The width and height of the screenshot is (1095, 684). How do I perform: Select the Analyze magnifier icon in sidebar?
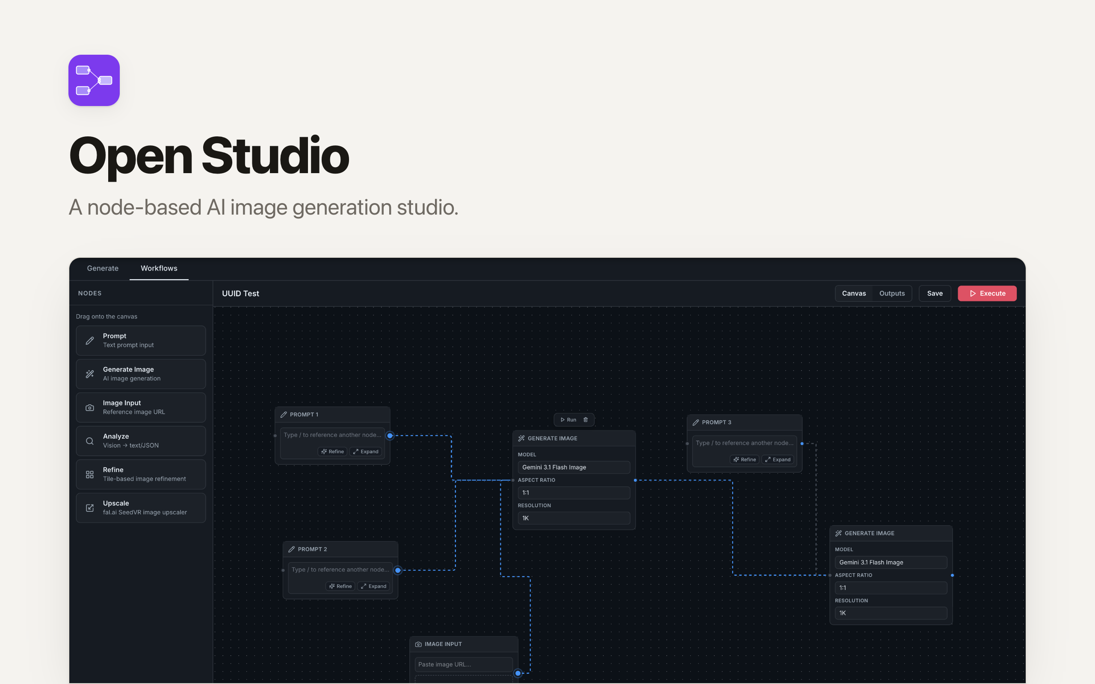point(90,441)
